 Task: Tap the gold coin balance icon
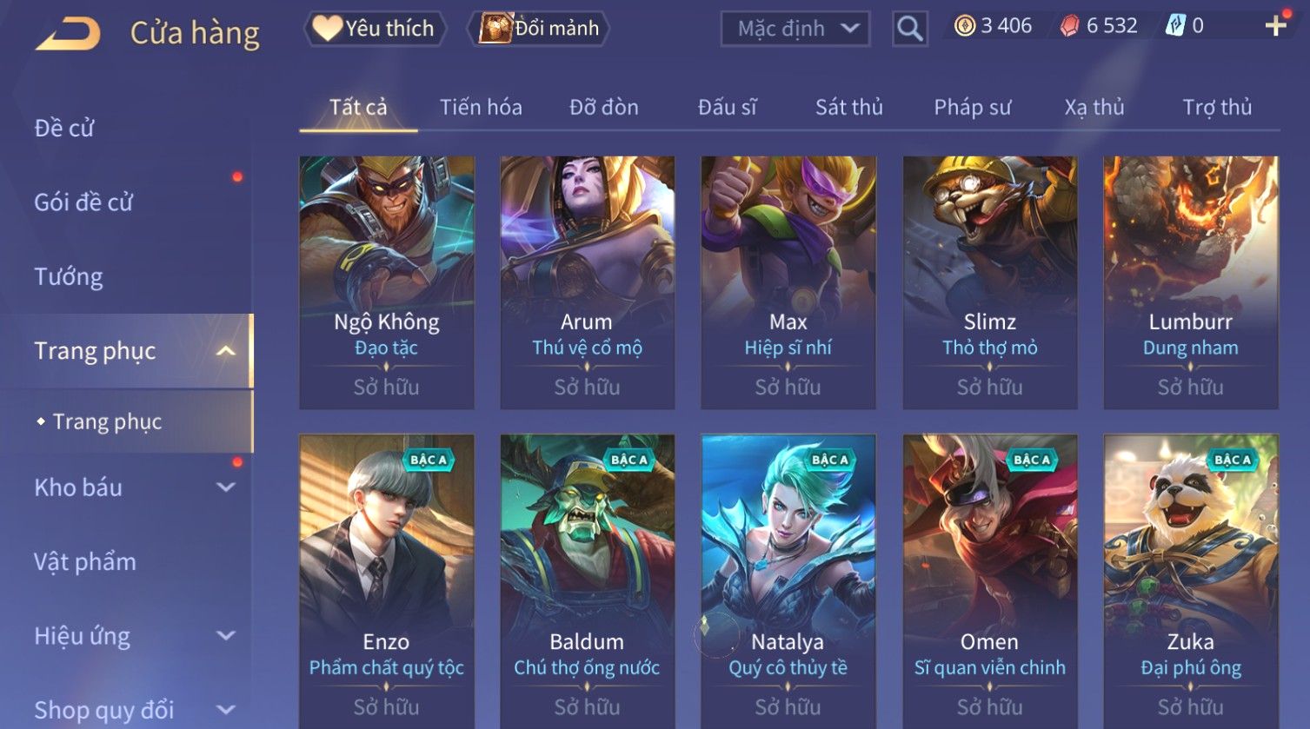[x=964, y=26]
